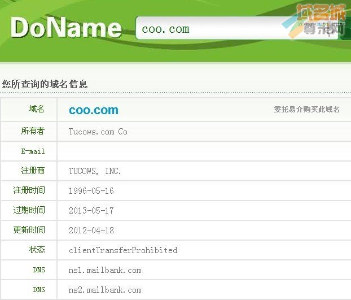Viewport: 351px width, 300px height.
Task: Select DNS entry ns2.mailbank.com
Action: 105,290
